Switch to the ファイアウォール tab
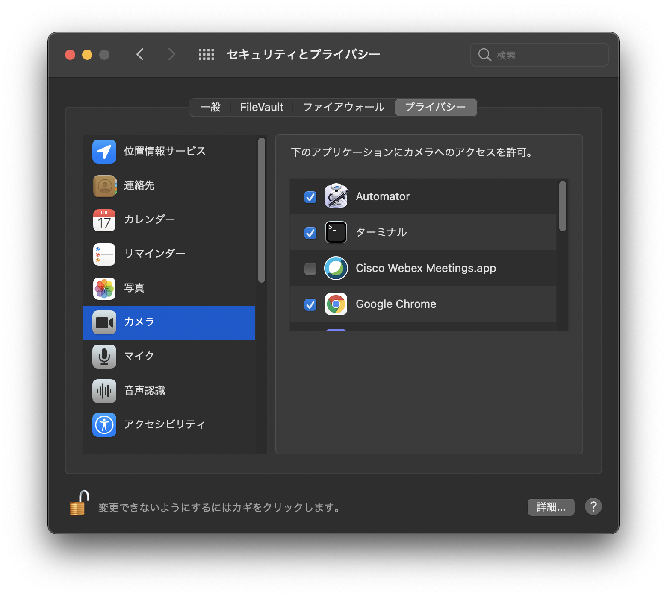 click(x=344, y=107)
